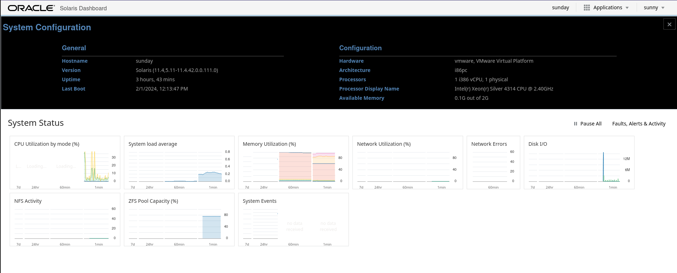Click the sunday hostname in header
The width and height of the screenshot is (677, 273).
560,7
